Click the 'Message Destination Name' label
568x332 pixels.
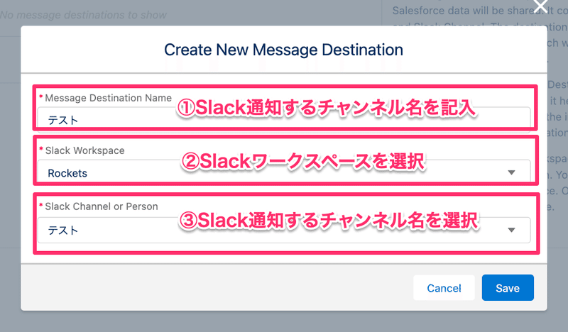(109, 98)
